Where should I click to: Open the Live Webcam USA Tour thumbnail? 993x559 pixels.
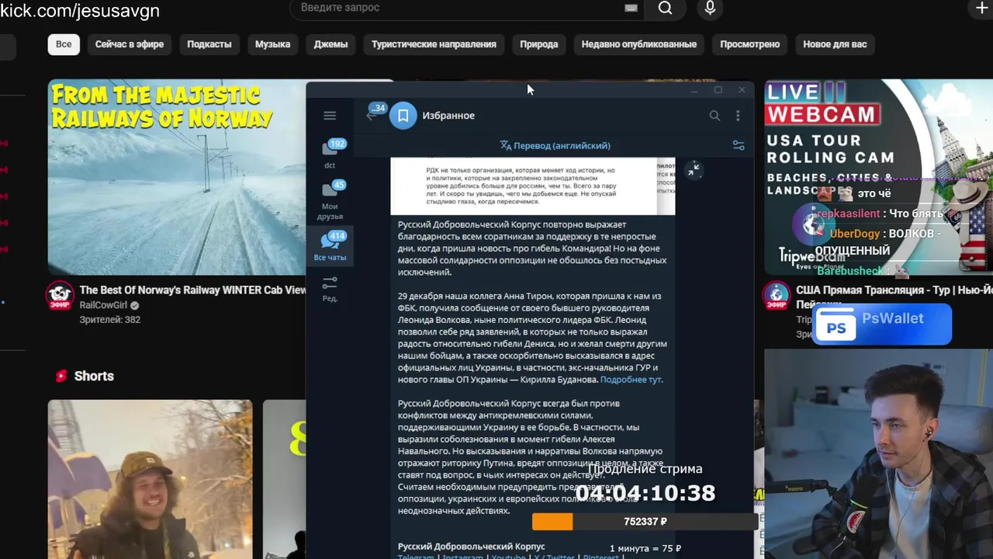(878, 177)
